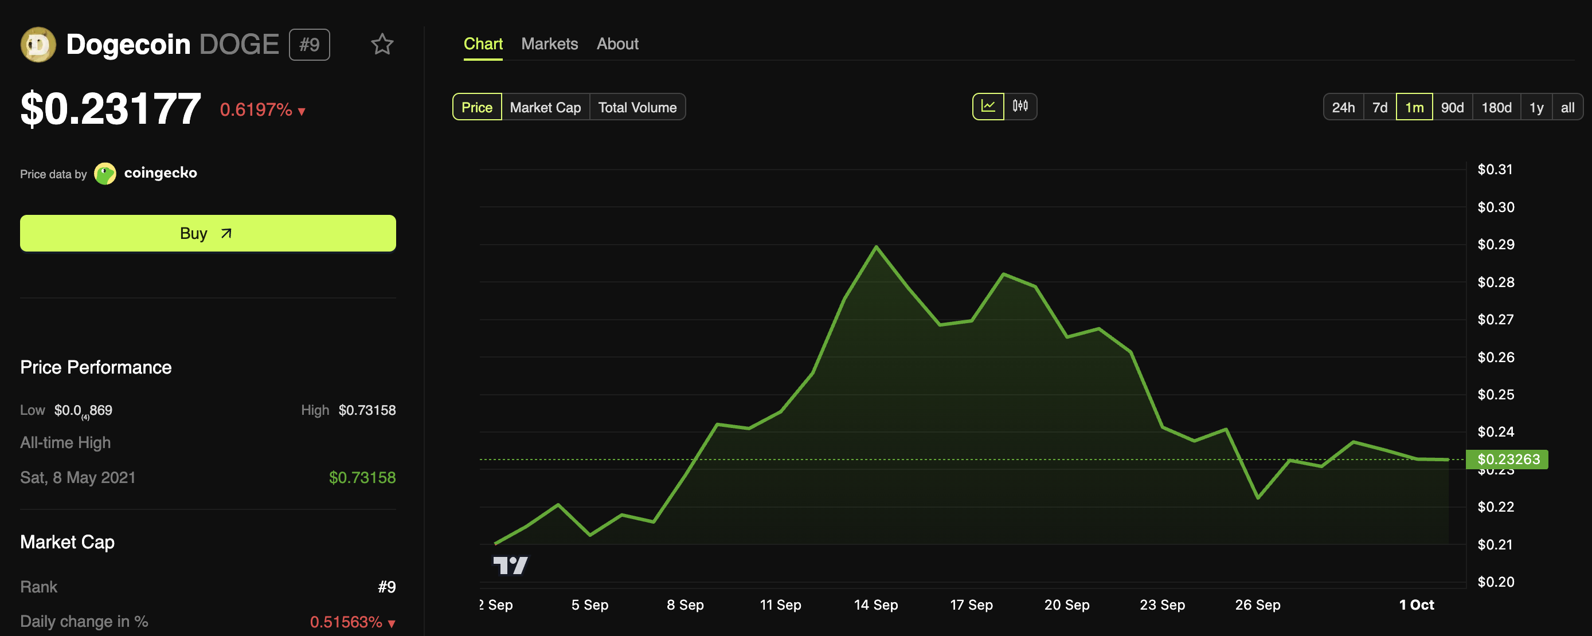Select the Market Cap toggle
The image size is (1592, 636).
(545, 108)
